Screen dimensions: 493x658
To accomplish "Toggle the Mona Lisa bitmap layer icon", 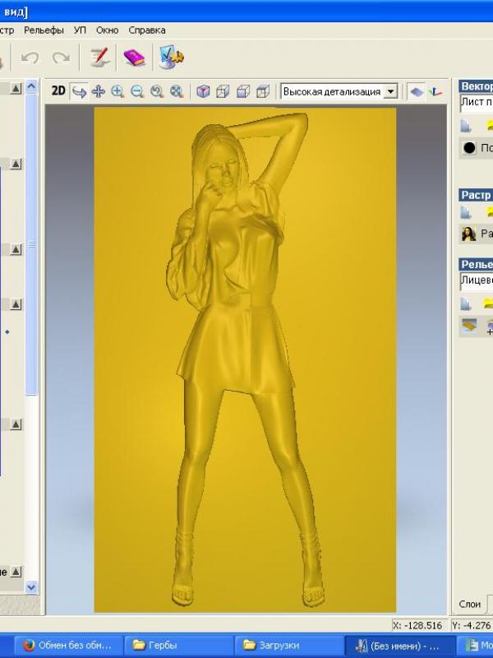I will 469,234.
